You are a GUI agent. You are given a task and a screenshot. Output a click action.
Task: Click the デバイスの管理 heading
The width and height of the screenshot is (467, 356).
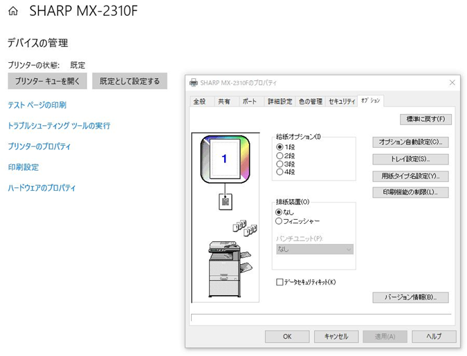point(38,43)
